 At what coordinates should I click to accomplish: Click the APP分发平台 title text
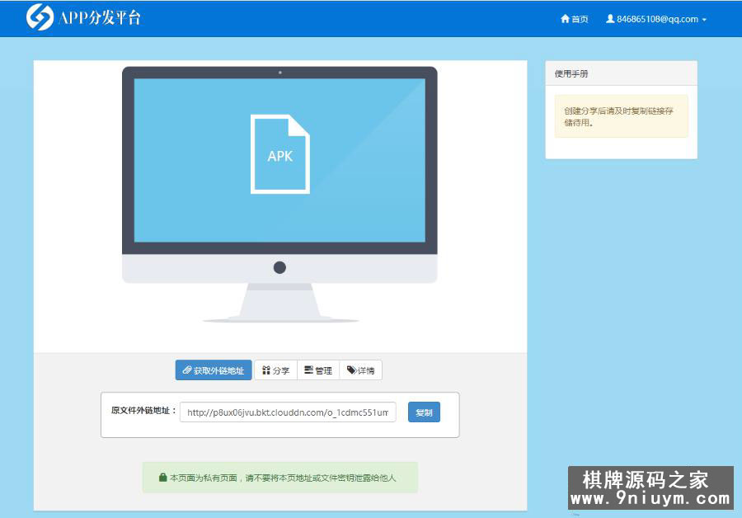[x=100, y=18]
